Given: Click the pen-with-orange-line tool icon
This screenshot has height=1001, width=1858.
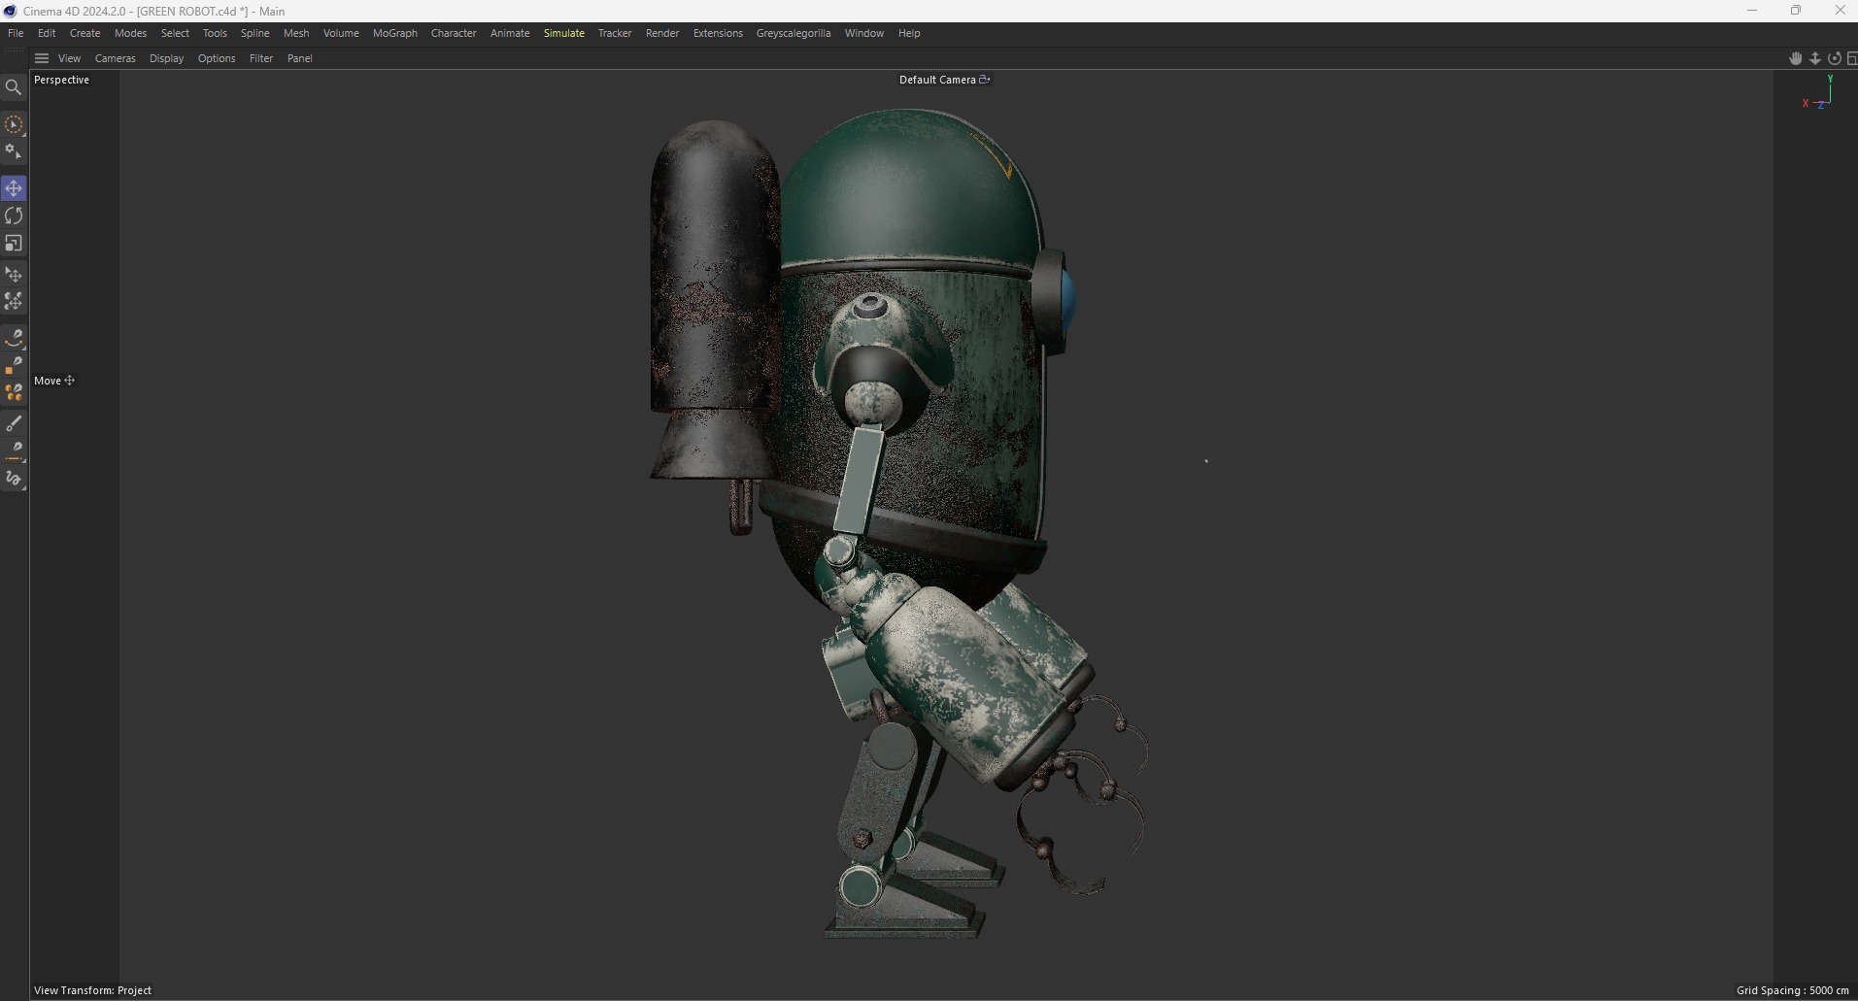Looking at the screenshot, I should [14, 450].
